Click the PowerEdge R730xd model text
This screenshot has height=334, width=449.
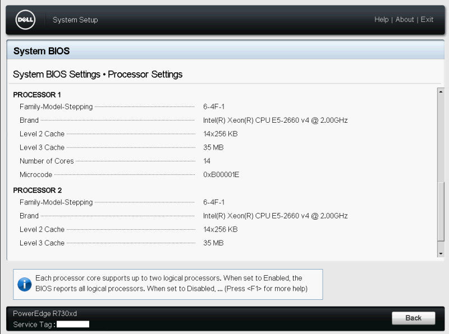pyautogui.click(x=45, y=313)
